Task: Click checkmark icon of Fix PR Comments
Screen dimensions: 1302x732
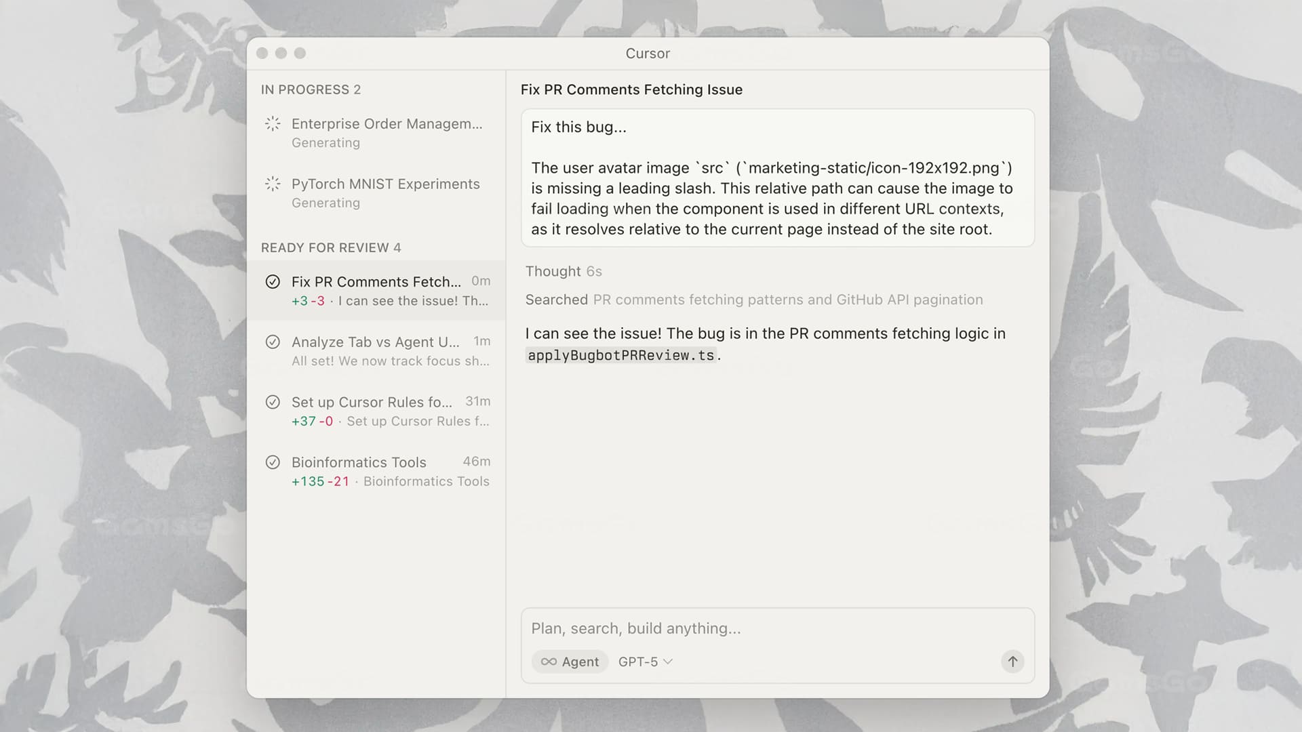Action: (273, 282)
